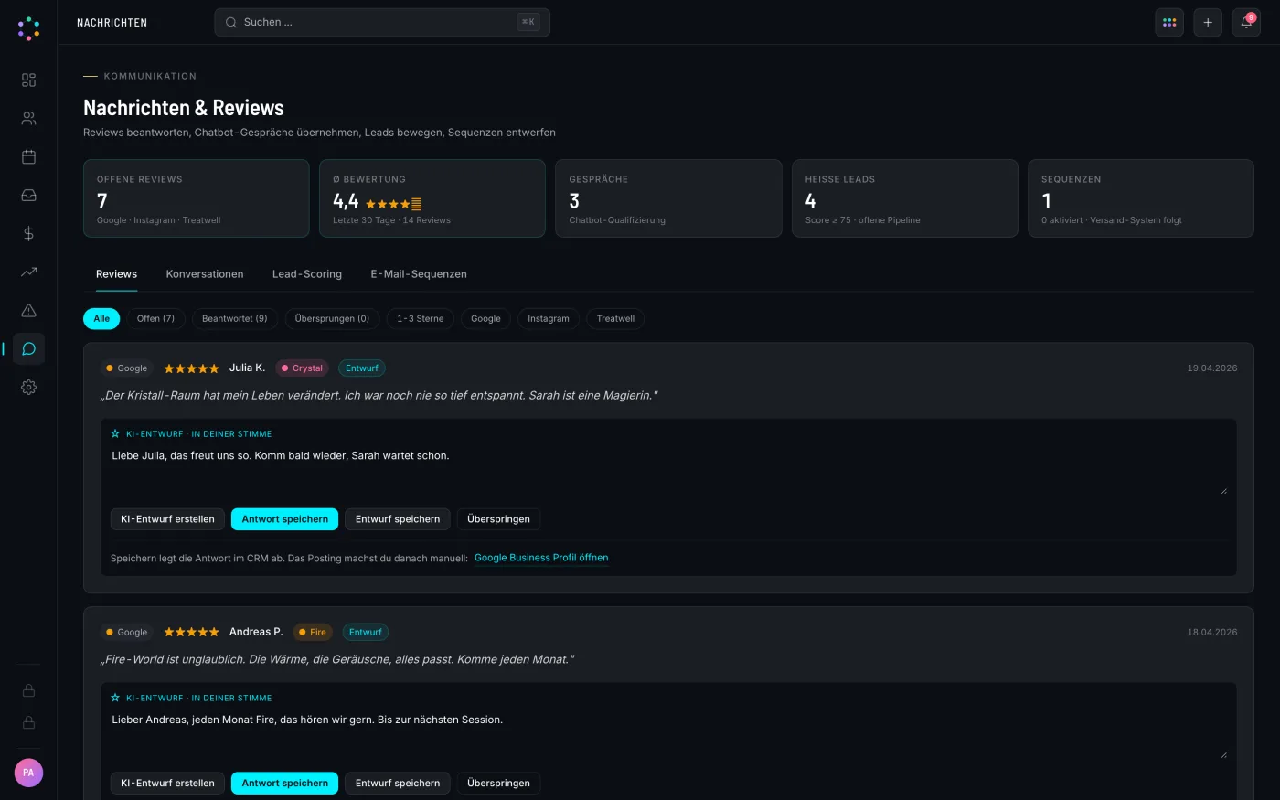This screenshot has height=800, width=1280.
Task: Select the 1-3 Sterne filter chip
Action: (421, 318)
